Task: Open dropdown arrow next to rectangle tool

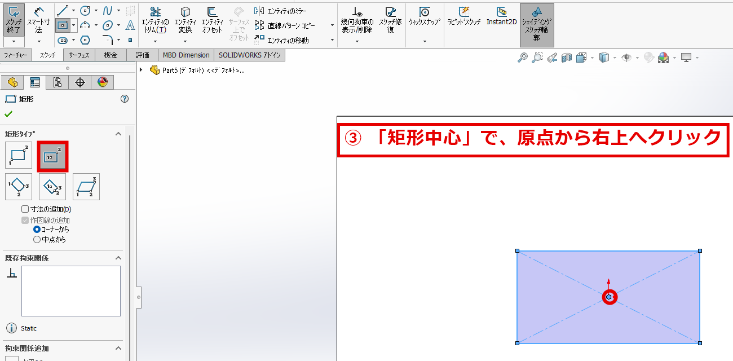Action: coord(73,25)
